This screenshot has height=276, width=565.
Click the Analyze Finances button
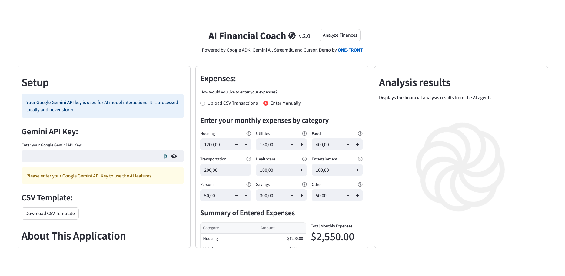(340, 35)
